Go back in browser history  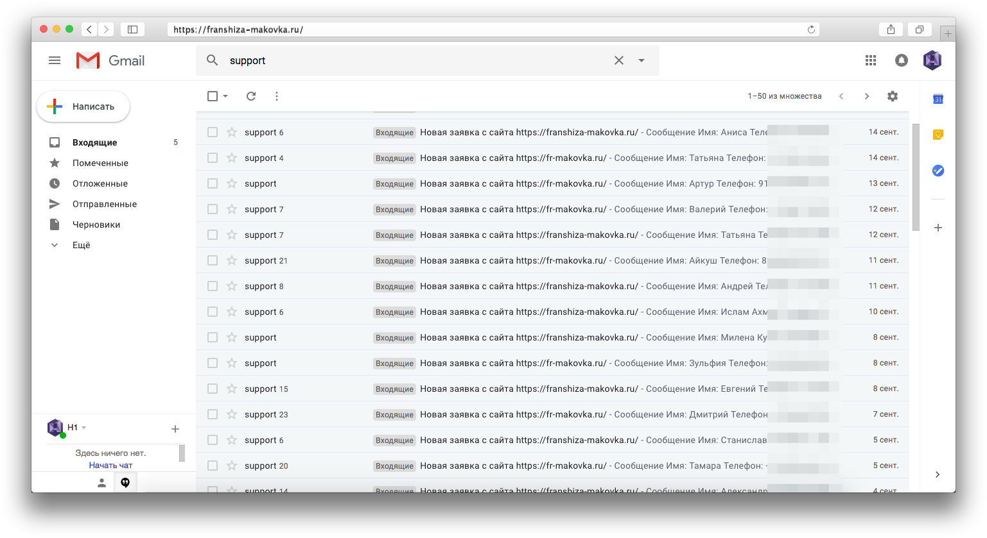click(90, 29)
